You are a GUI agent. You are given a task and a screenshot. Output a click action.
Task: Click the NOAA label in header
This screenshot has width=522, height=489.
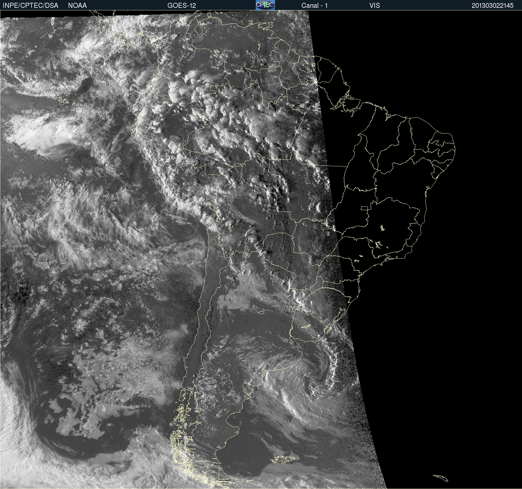click(x=77, y=6)
